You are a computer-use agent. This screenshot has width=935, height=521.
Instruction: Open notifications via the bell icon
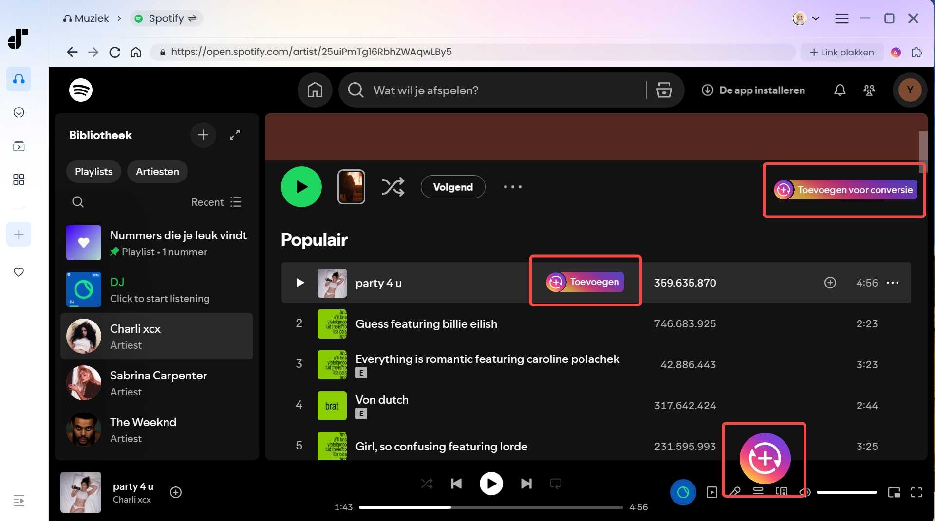click(839, 90)
